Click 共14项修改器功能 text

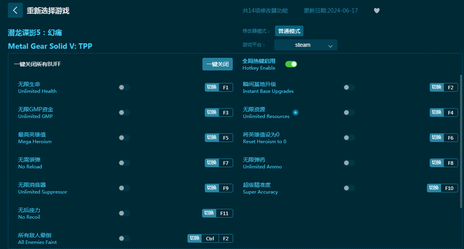(265, 11)
